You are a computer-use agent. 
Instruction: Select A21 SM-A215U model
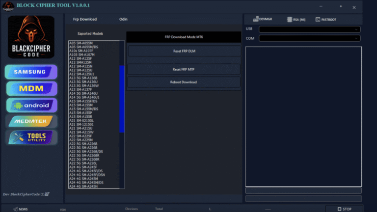click(81, 129)
